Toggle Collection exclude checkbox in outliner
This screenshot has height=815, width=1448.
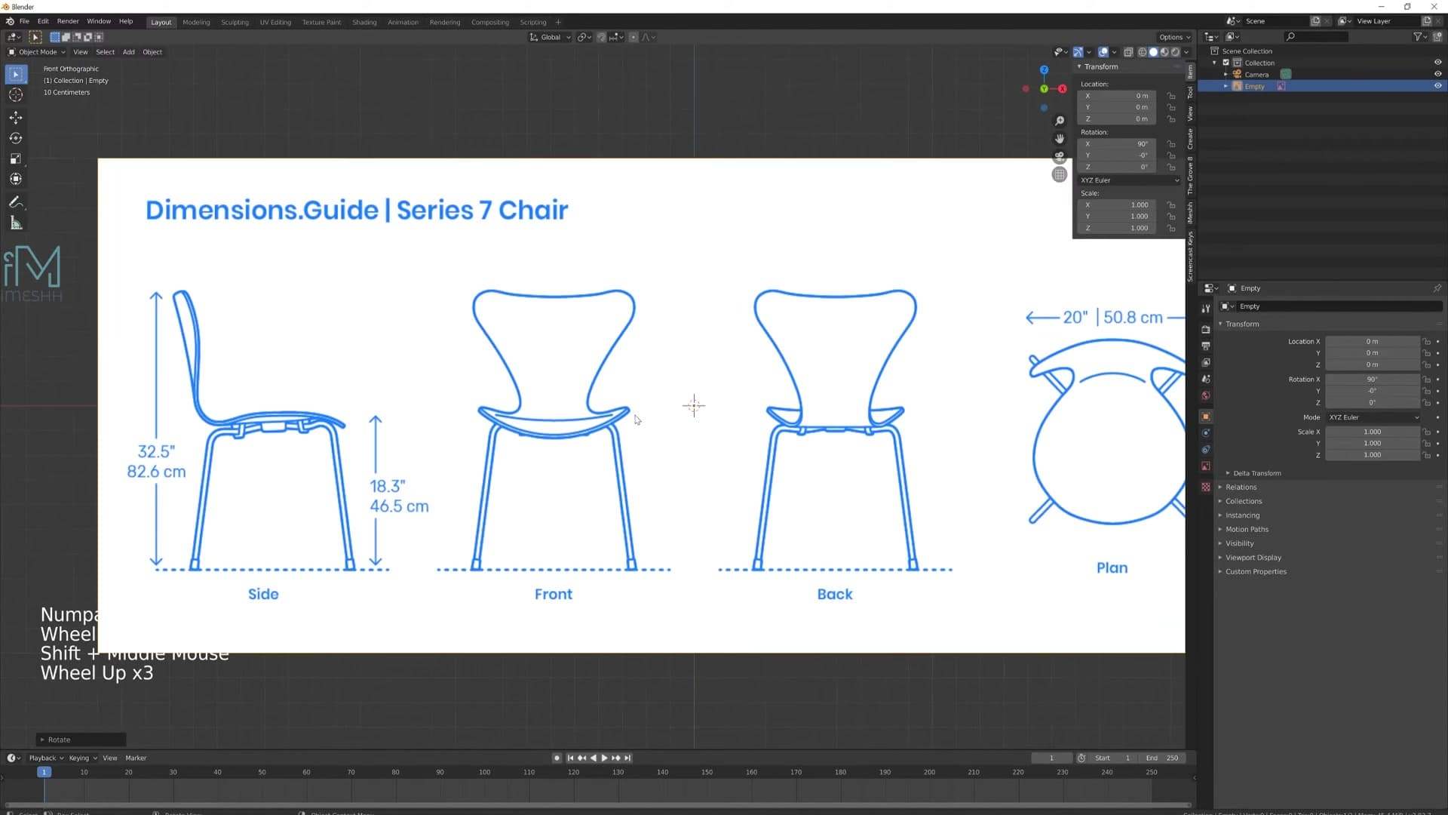coord(1226,63)
